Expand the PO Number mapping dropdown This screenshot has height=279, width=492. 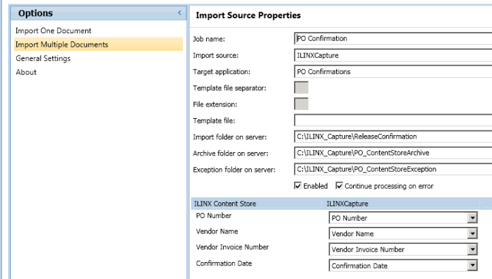[x=472, y=219]
